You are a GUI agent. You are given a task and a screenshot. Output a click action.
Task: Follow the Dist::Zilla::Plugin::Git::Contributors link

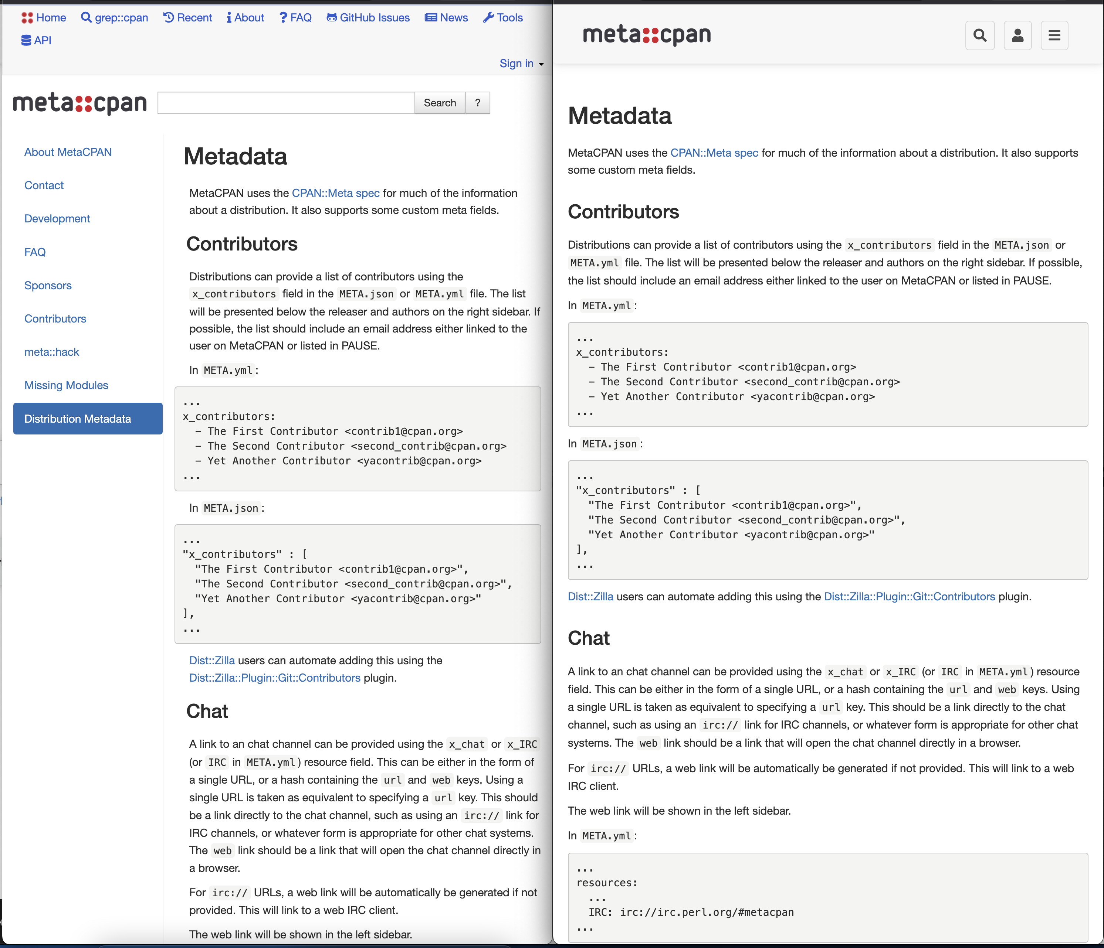(274, 678)
